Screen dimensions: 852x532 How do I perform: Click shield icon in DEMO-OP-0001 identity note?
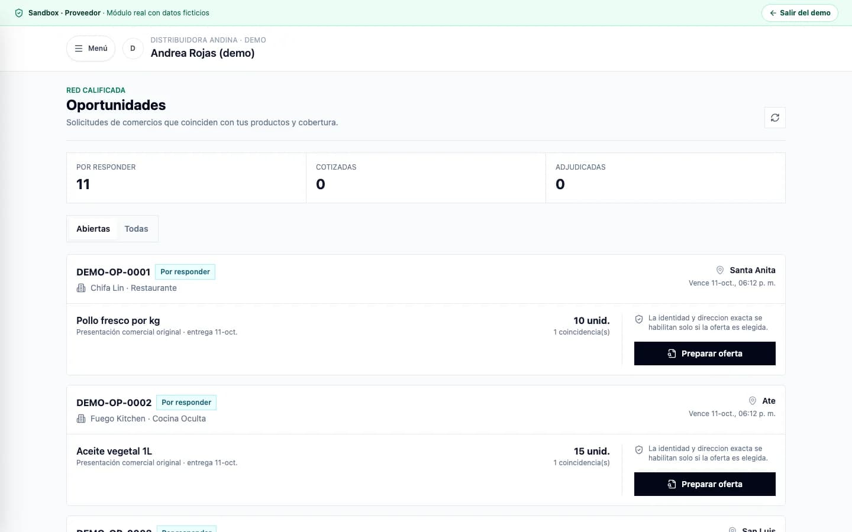(x=639, y=319)
